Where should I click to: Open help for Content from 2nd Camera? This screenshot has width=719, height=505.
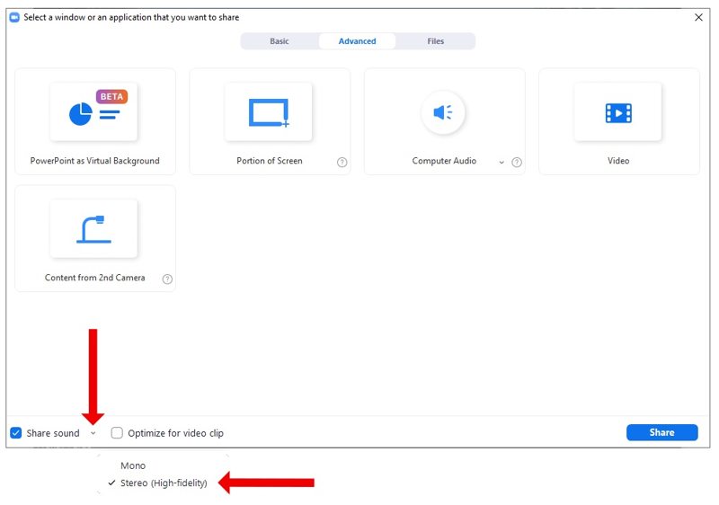click(x=167, y=279)
